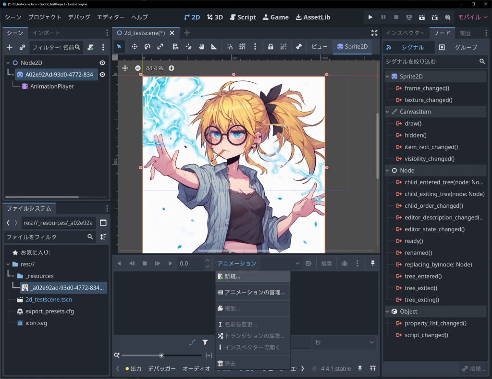
Task: Select the Move mode tool in the toolbar
Action: (x=135, y=47)
